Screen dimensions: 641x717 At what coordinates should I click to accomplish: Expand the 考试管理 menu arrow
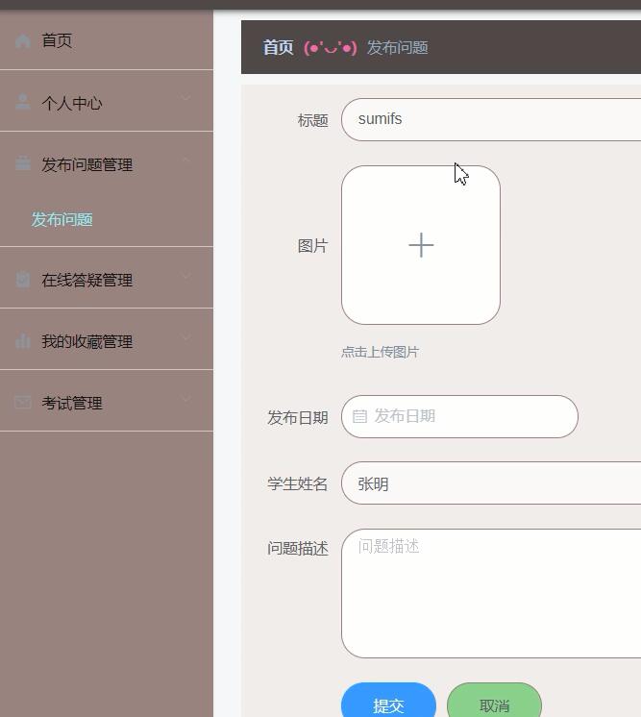click(186, 399)
